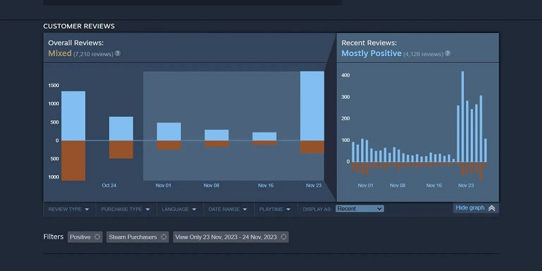Click help icon beside 4,128 reviews
542x271 pixels.
click(447, 53)
